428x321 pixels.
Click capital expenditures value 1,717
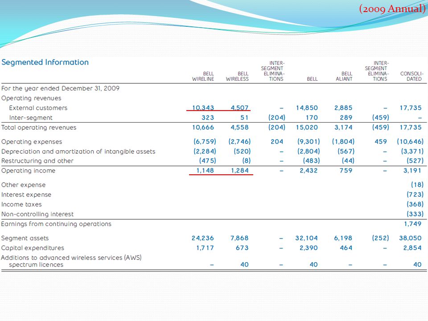pos(205,248)
